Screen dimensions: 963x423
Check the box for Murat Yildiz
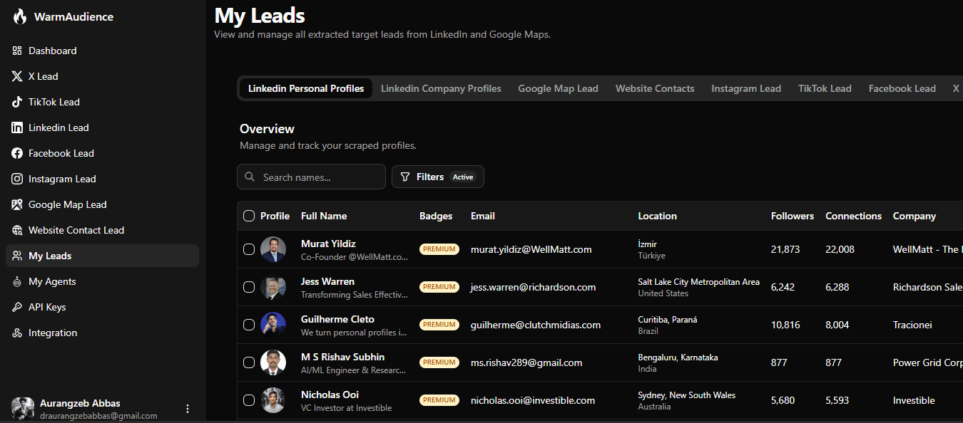point(249,249)
